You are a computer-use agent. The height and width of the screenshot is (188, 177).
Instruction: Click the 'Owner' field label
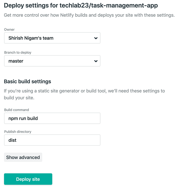9,30
